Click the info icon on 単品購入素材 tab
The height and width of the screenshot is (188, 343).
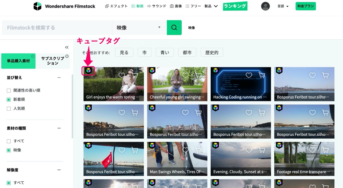coord(33,56)
